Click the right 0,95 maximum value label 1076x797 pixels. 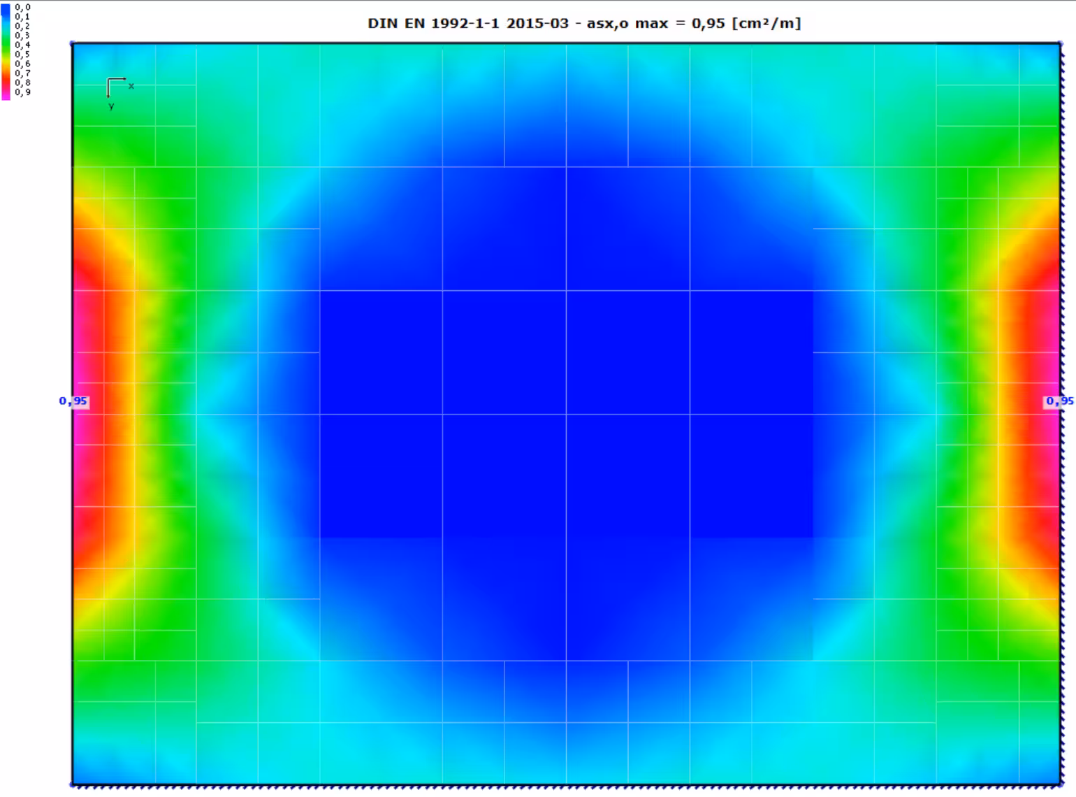[1059, 401]
